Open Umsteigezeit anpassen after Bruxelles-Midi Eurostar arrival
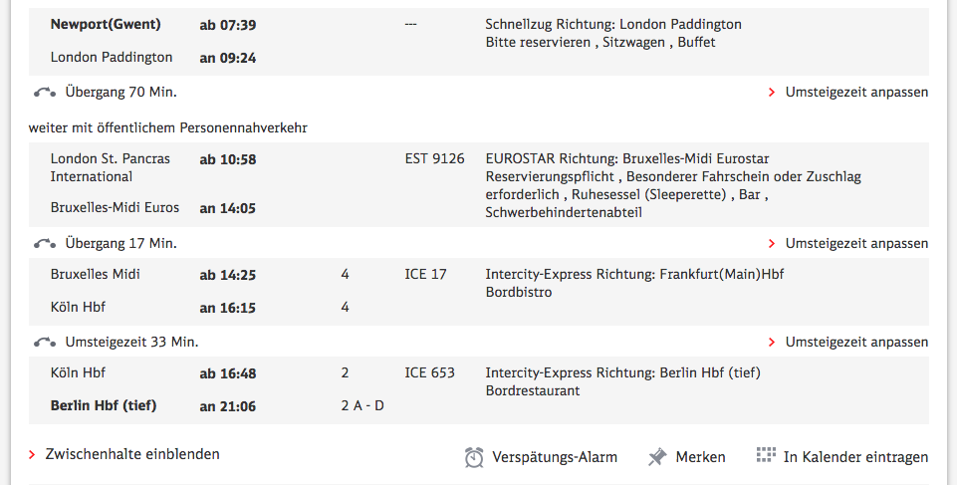Viewport: 957px width, 485px height. point(855,243)
